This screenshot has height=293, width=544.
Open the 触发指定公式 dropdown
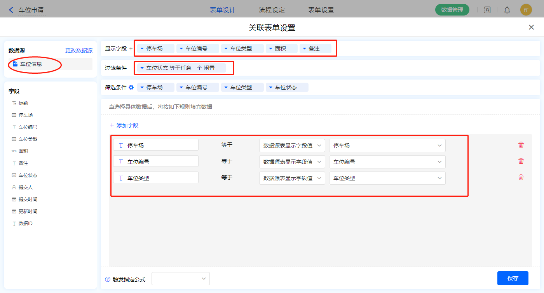[181, 279]
